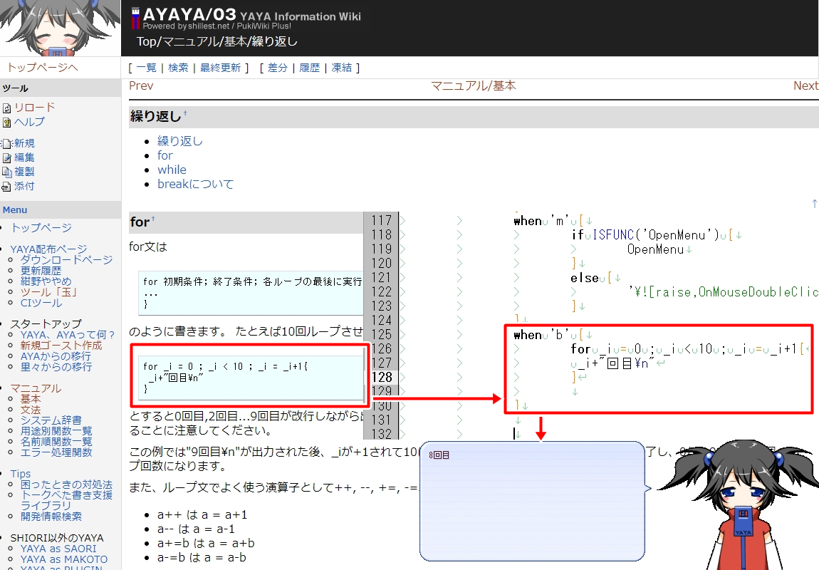This screenshot has height=570, width=819.
Task: Jump to breakについて section link
Action: click(x=195, y=184)
